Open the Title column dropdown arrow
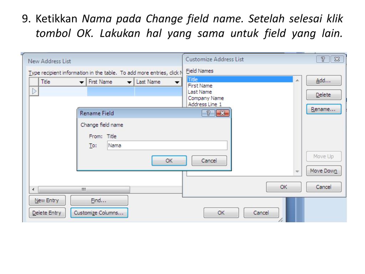The width and height of the screenshot is (365, 274). (x=82, y=82)
